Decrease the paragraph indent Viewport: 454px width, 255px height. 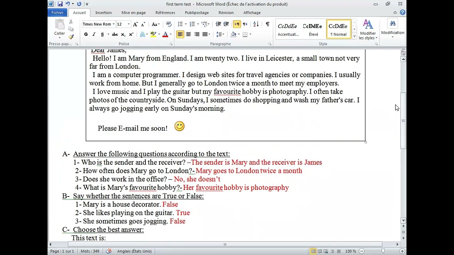pos(218,24)
